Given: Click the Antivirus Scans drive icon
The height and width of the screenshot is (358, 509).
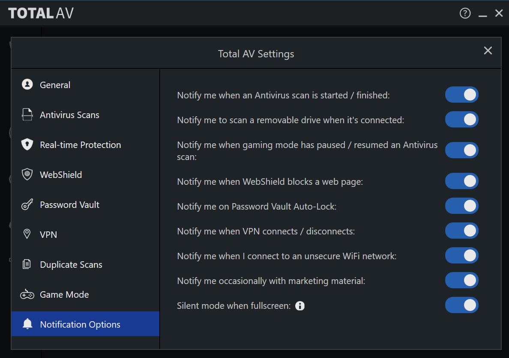Looking at the screenshot, I should [27, 114].
